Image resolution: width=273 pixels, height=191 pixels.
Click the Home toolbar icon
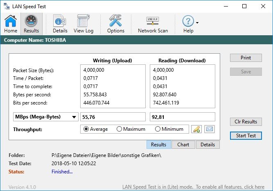pyautogui.click(x=11, y=24)
